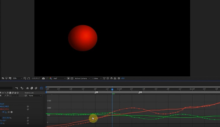Click the Effect fx column header icon

click(x=8, y=93)
